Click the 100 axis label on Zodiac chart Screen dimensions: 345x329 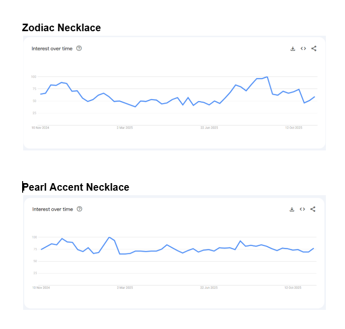pyautogui.click(x=33, y=77)
